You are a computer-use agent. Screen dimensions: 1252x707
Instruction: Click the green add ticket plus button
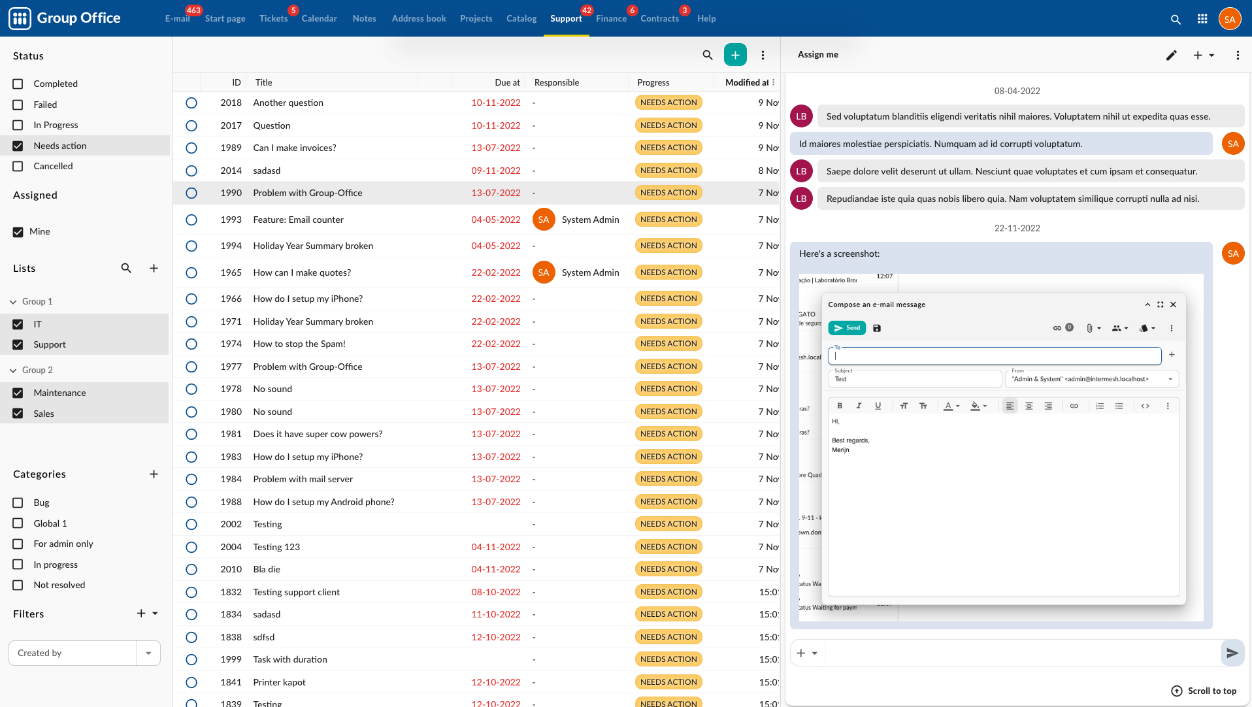click(x=735, y=56)
